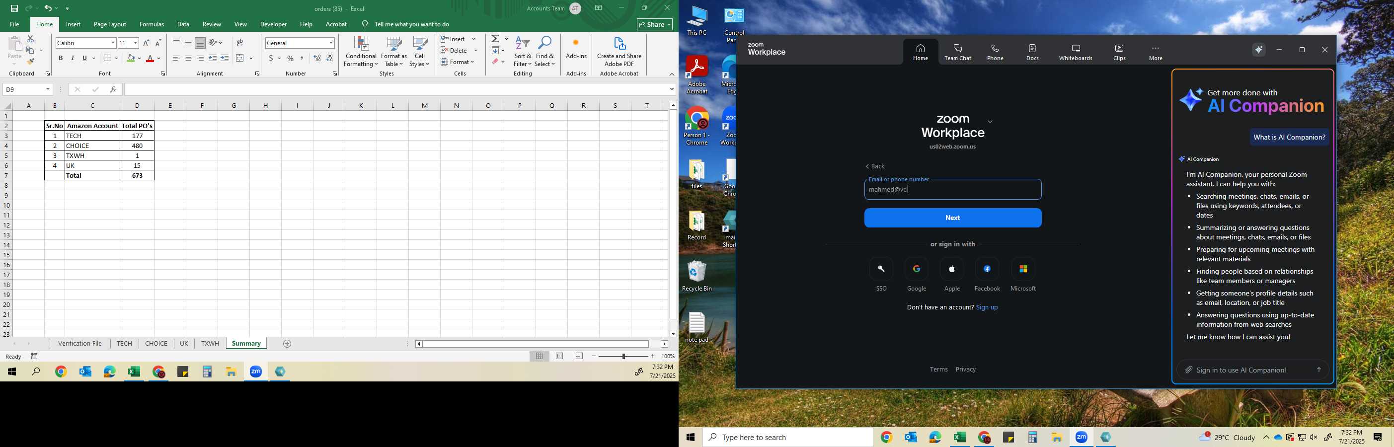Click Zoom Docs tab
This screenshot has height=447, width=1394.
coord(1032,52)
